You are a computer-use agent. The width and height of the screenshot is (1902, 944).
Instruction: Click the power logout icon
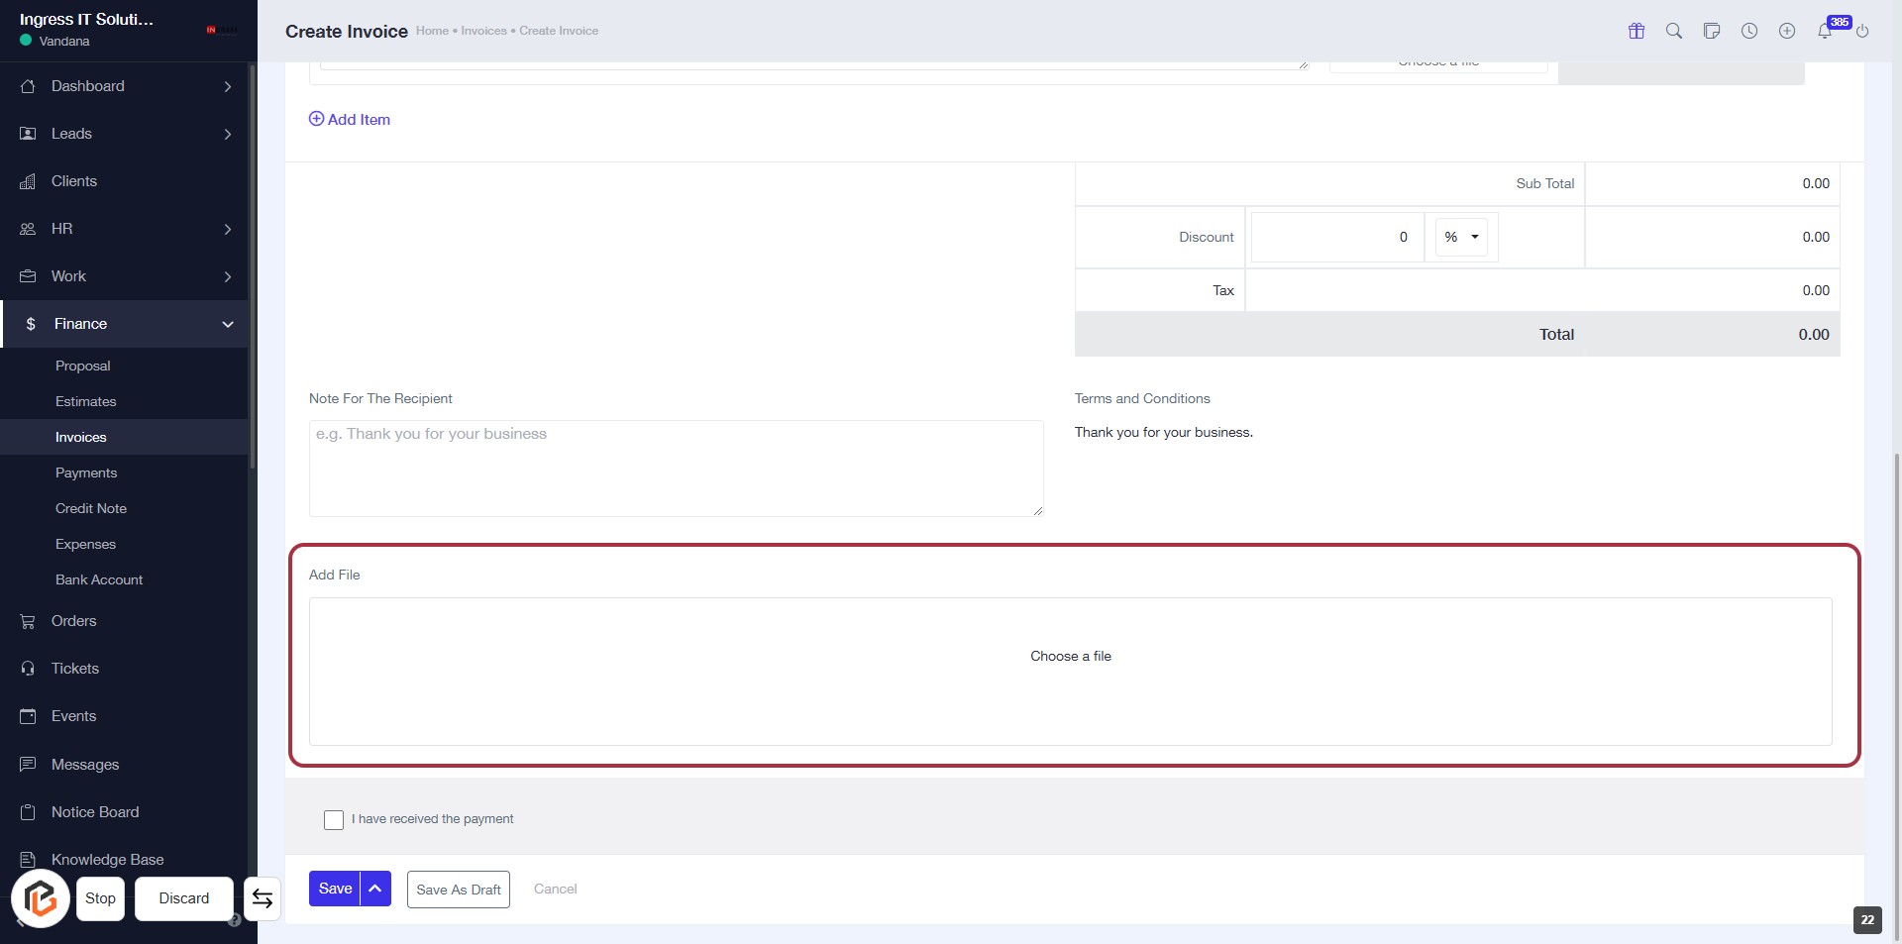coord(1862,31)
